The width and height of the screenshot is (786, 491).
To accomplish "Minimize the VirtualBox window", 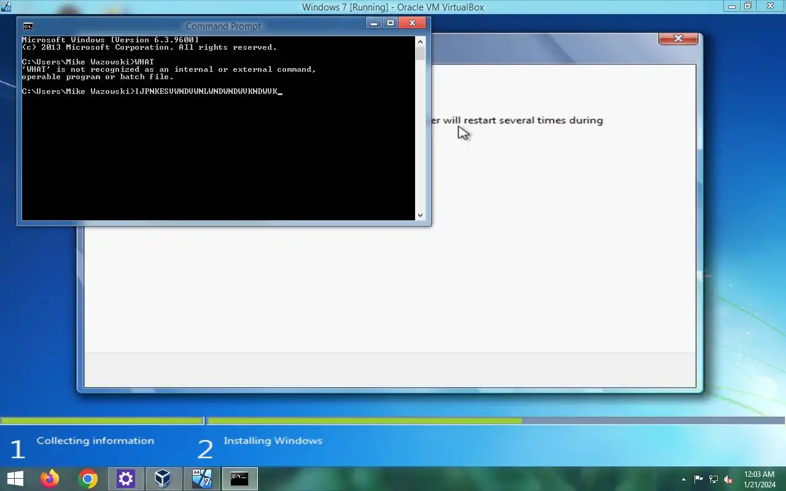I will pyautogui.click(x=731, y=6).
